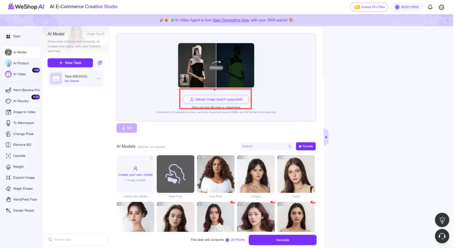Select the Keep Face model option

(x=176, y=174)
